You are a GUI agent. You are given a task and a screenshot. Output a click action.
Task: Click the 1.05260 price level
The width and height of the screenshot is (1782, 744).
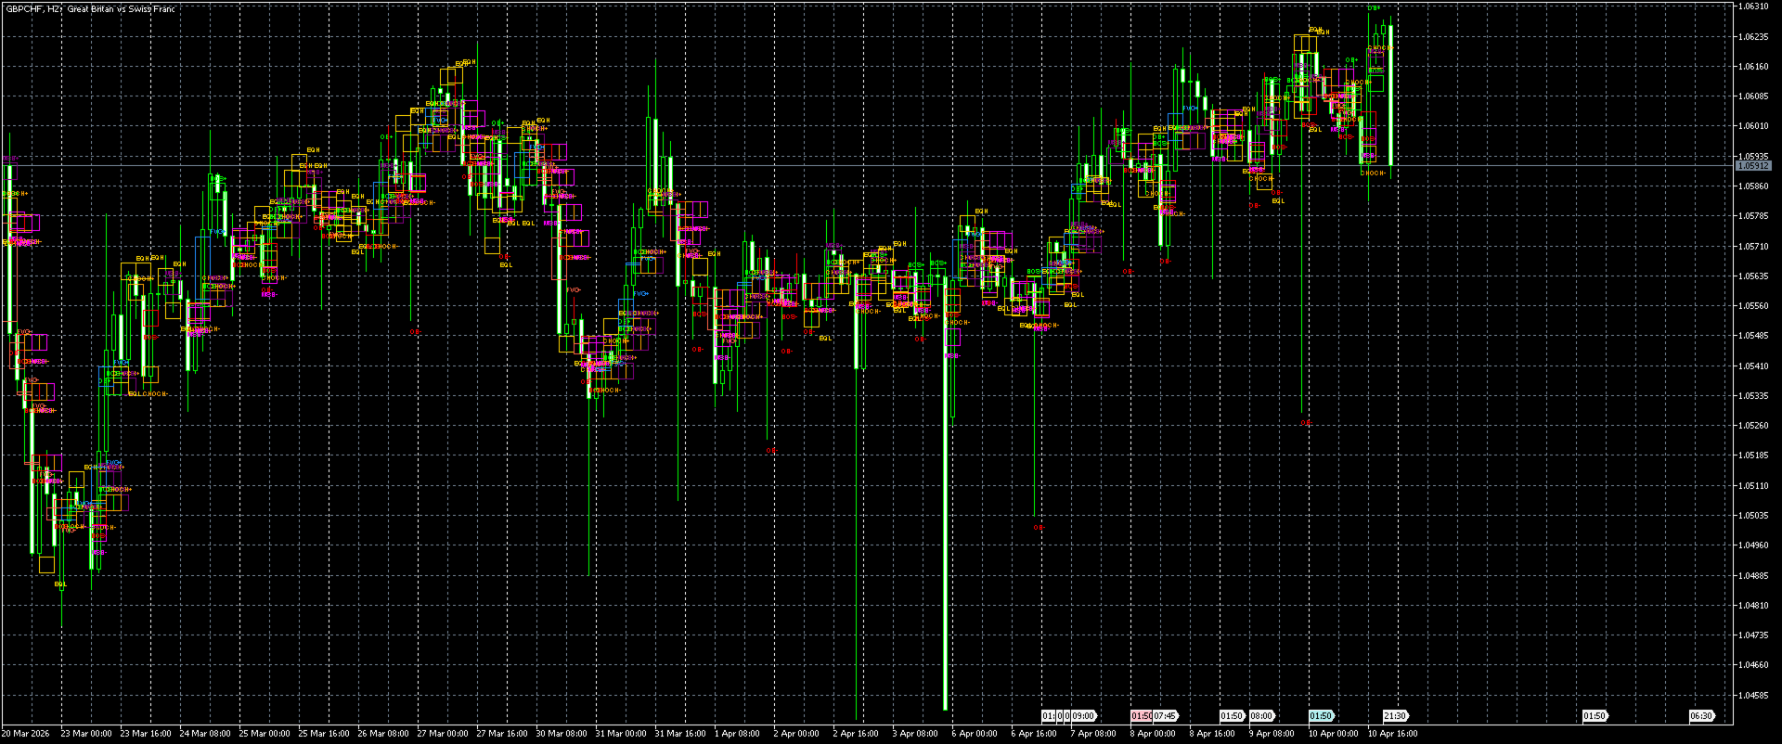(x=1753, y=426)
